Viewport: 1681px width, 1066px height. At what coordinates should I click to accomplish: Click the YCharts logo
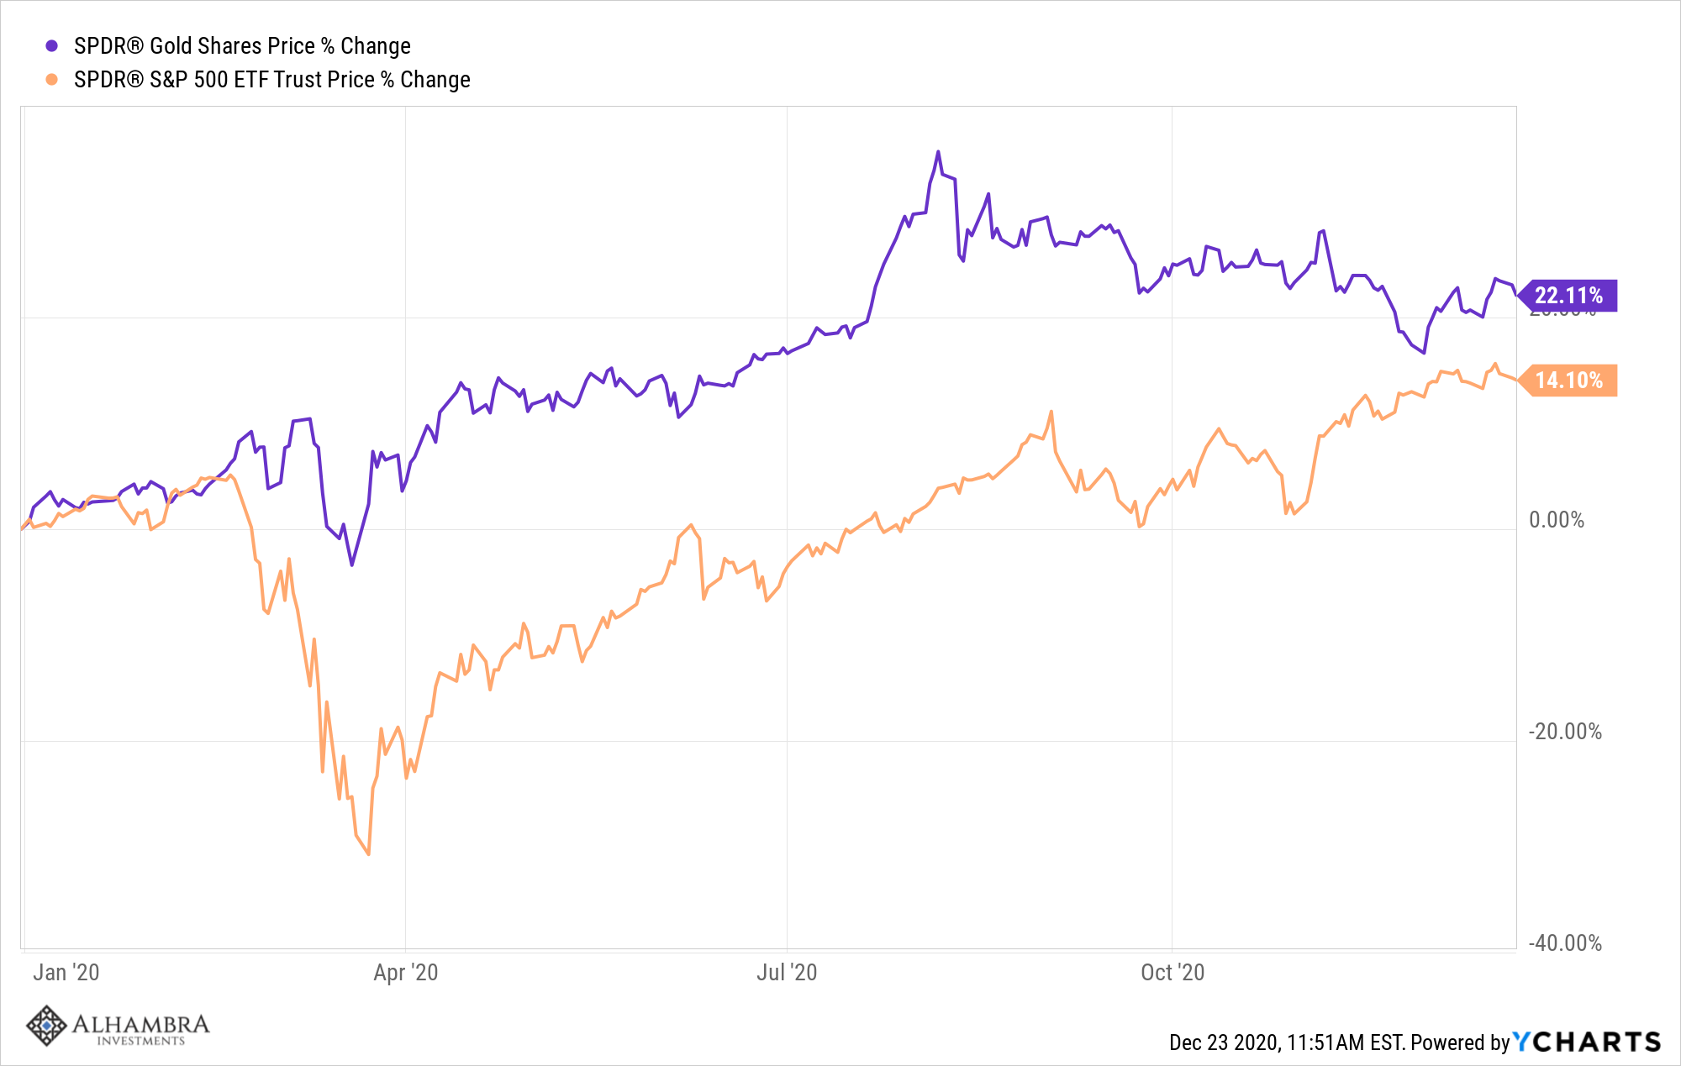tap(1587, 1042)
